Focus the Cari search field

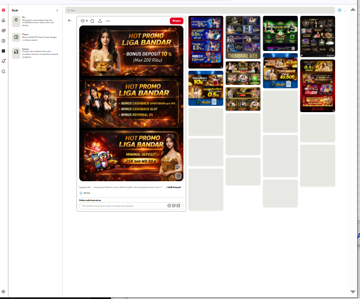200,10
